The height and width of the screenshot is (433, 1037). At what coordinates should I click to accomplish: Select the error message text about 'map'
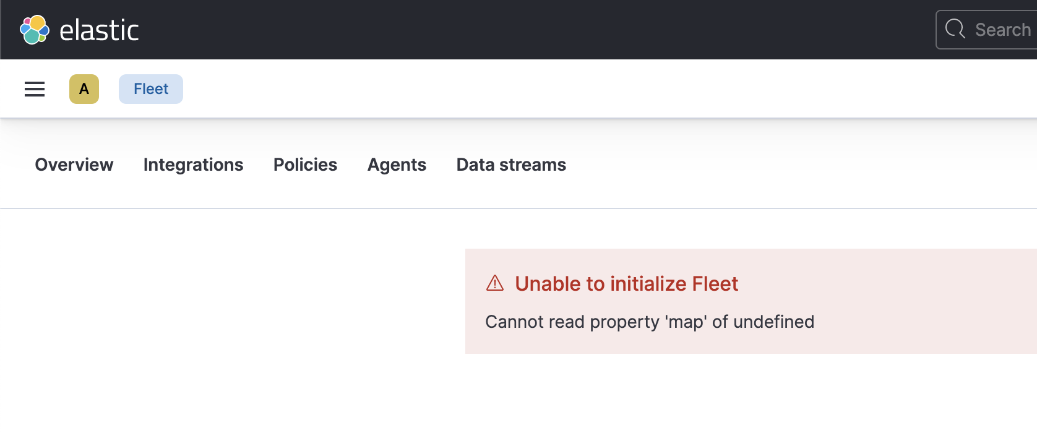point(650,322)
